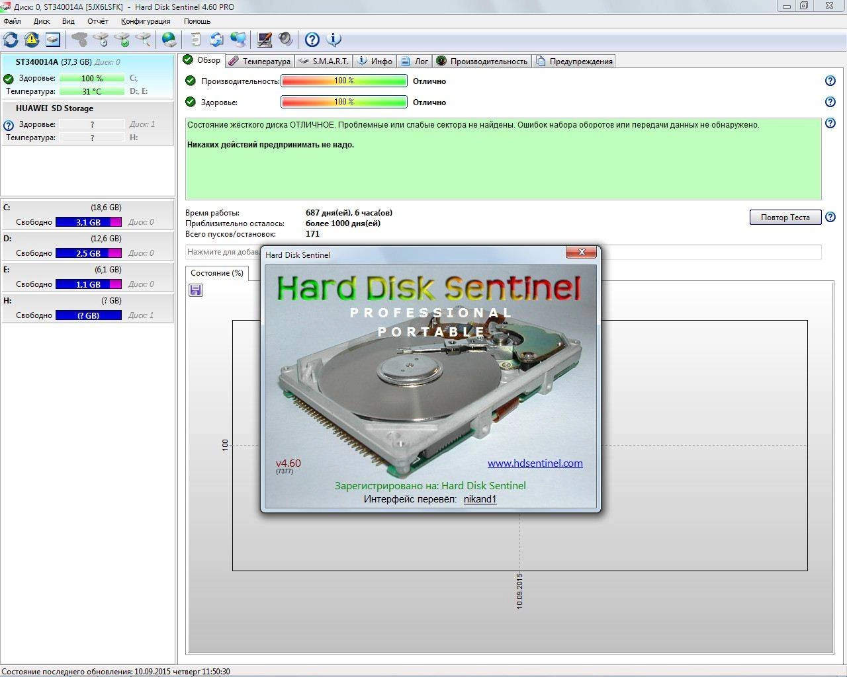Screen dimensions: 847x677
Task: Switch to the Обзор tab
Action: pos(202,60)
